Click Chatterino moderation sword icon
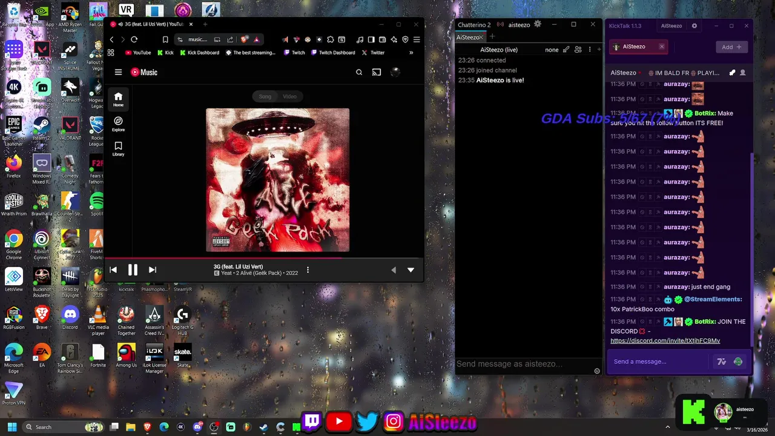Image resolution: width=775 pixels, height=436 pixels. point(566,50)
